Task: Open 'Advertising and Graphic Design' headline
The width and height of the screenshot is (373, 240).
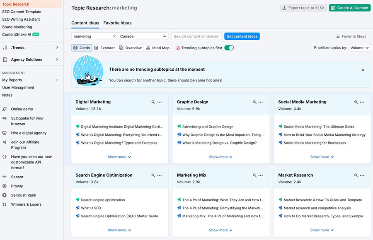Action: (x=208, y=127)
